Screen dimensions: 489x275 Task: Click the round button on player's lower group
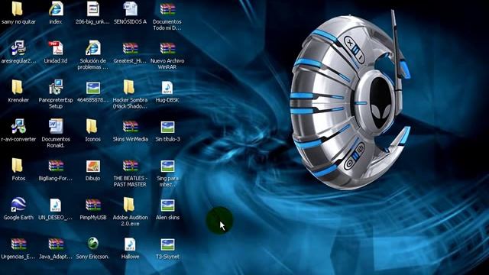(349, 163)
